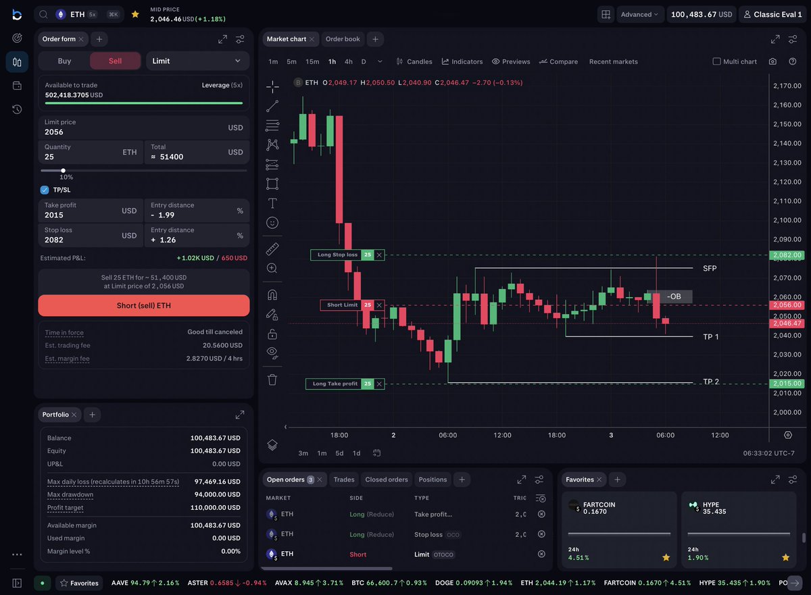Toggle hide all drawings eye icon

tap(272, 352)
